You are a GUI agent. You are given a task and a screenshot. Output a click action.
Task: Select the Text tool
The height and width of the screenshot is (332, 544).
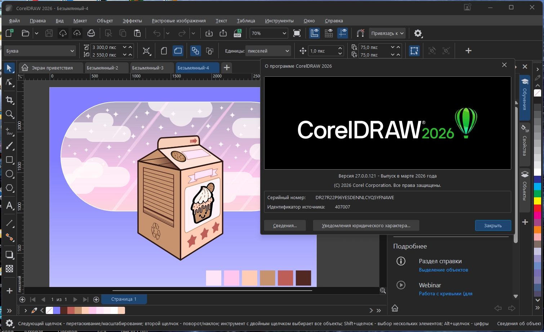pos(10,206)
